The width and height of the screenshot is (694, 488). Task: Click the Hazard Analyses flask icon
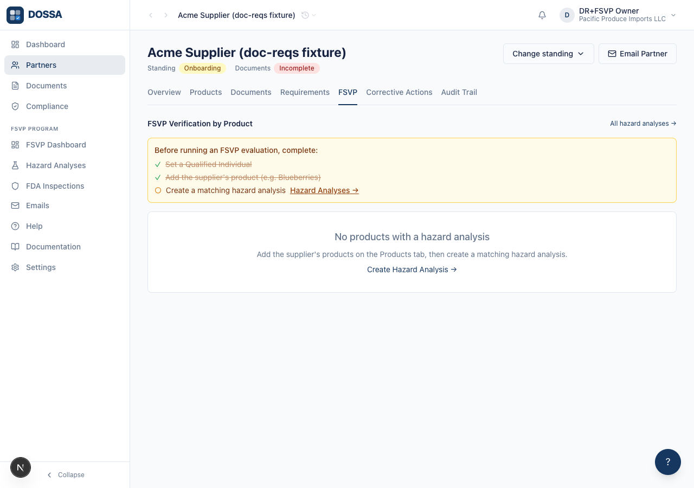15,165
